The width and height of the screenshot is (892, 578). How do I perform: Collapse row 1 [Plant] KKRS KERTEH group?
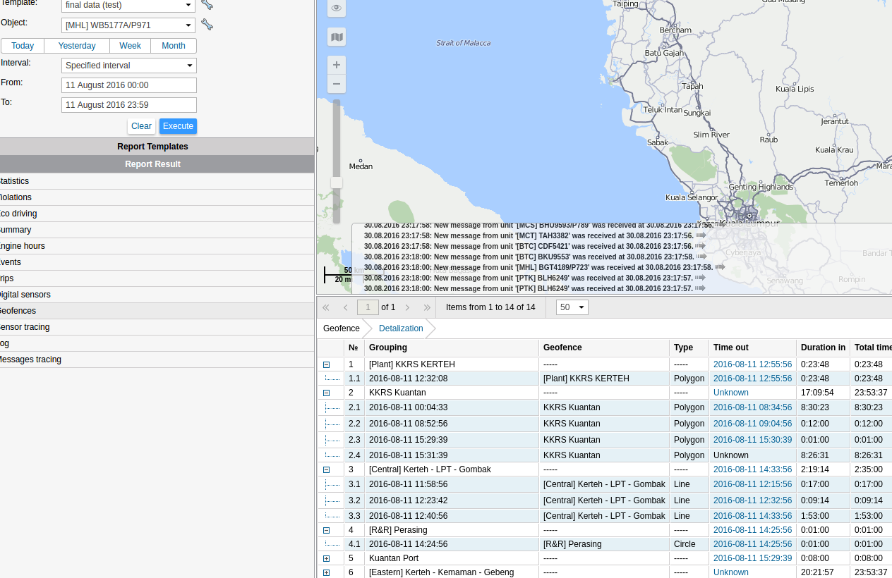click(x=326, y=364)
